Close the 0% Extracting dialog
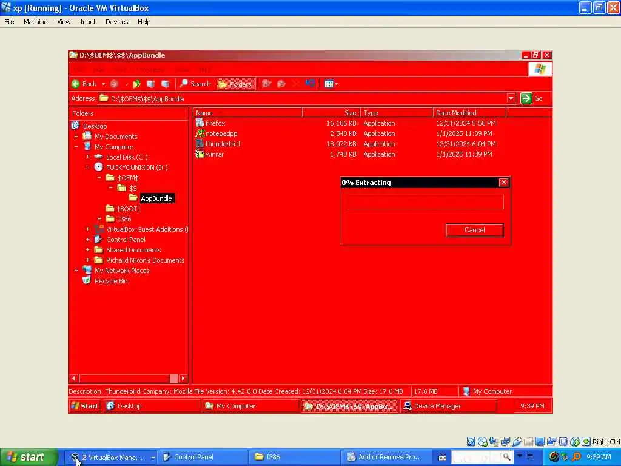 point(503,182)
